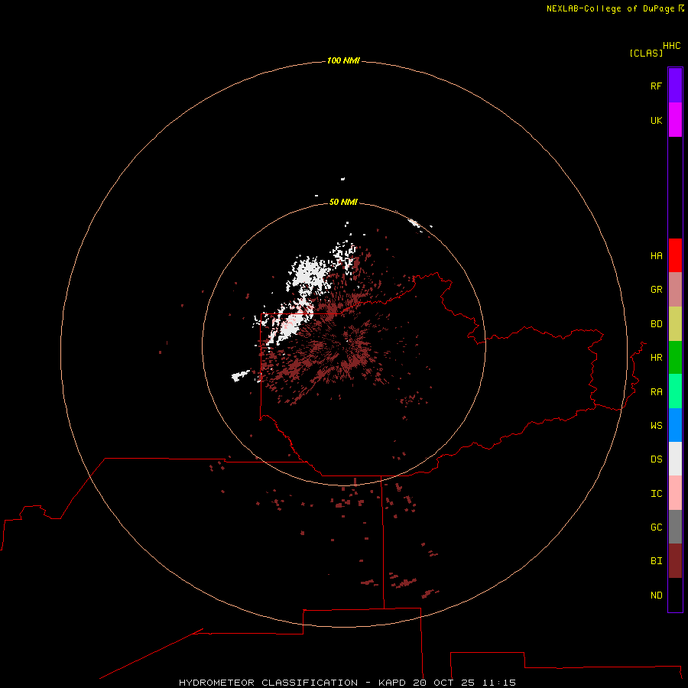Click the BD legend label

coord(656,324)
